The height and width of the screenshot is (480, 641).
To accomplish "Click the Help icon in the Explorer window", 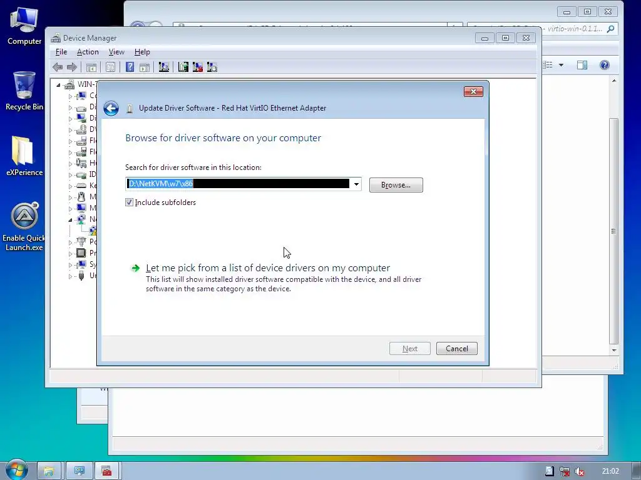I will [x=605, y=65].
